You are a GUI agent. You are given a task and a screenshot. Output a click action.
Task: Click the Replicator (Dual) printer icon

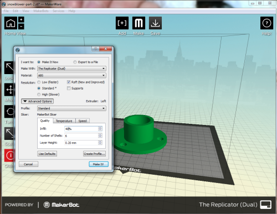[x=266, y=205]
